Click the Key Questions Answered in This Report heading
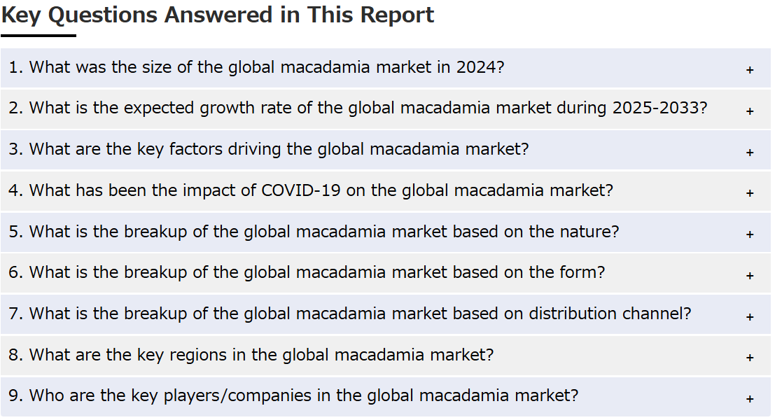This screenshot has height=420, width=775. 218,15
